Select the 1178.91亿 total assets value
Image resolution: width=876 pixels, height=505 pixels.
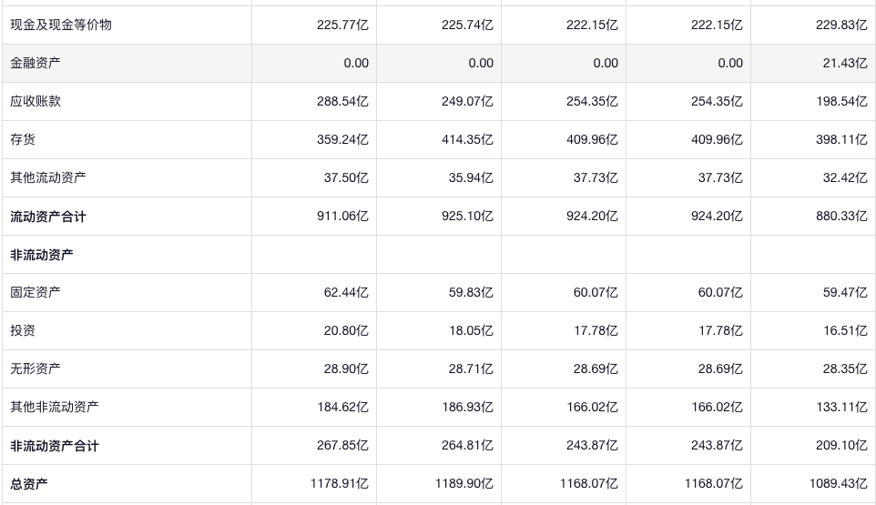click(338, 484)
